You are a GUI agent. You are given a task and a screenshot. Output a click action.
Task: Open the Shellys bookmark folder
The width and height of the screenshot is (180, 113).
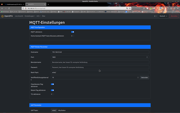click(30, 12)
